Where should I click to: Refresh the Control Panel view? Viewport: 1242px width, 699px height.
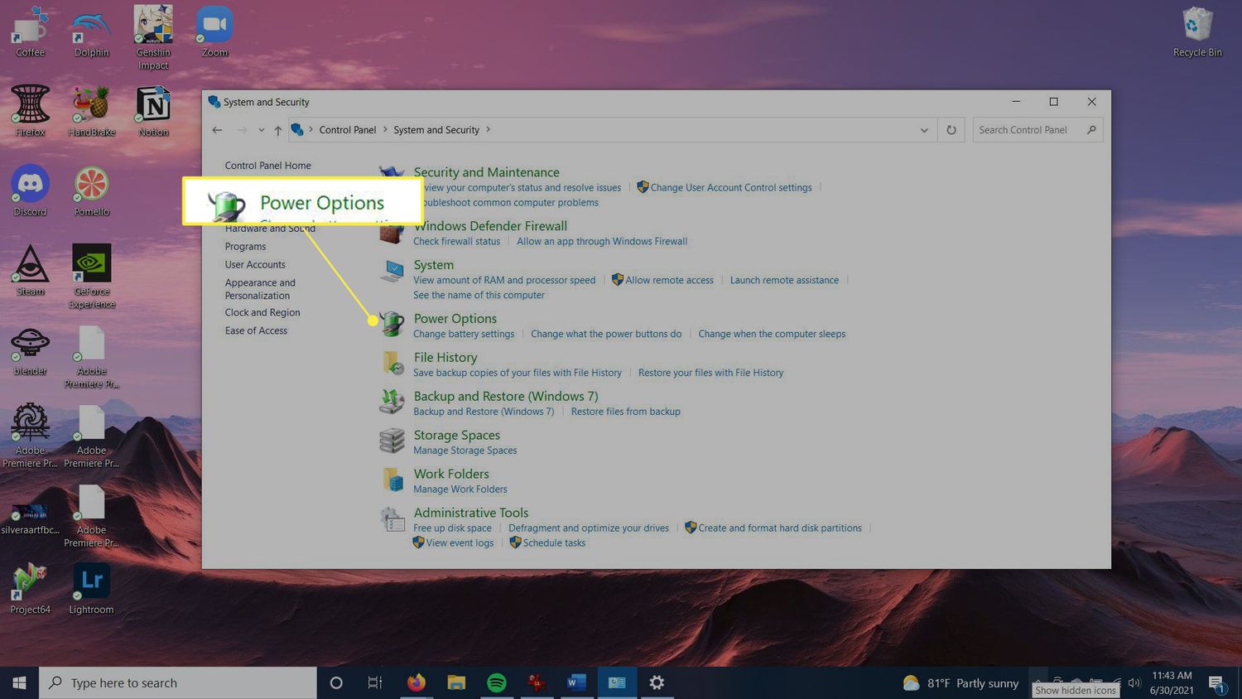[951, 130]
